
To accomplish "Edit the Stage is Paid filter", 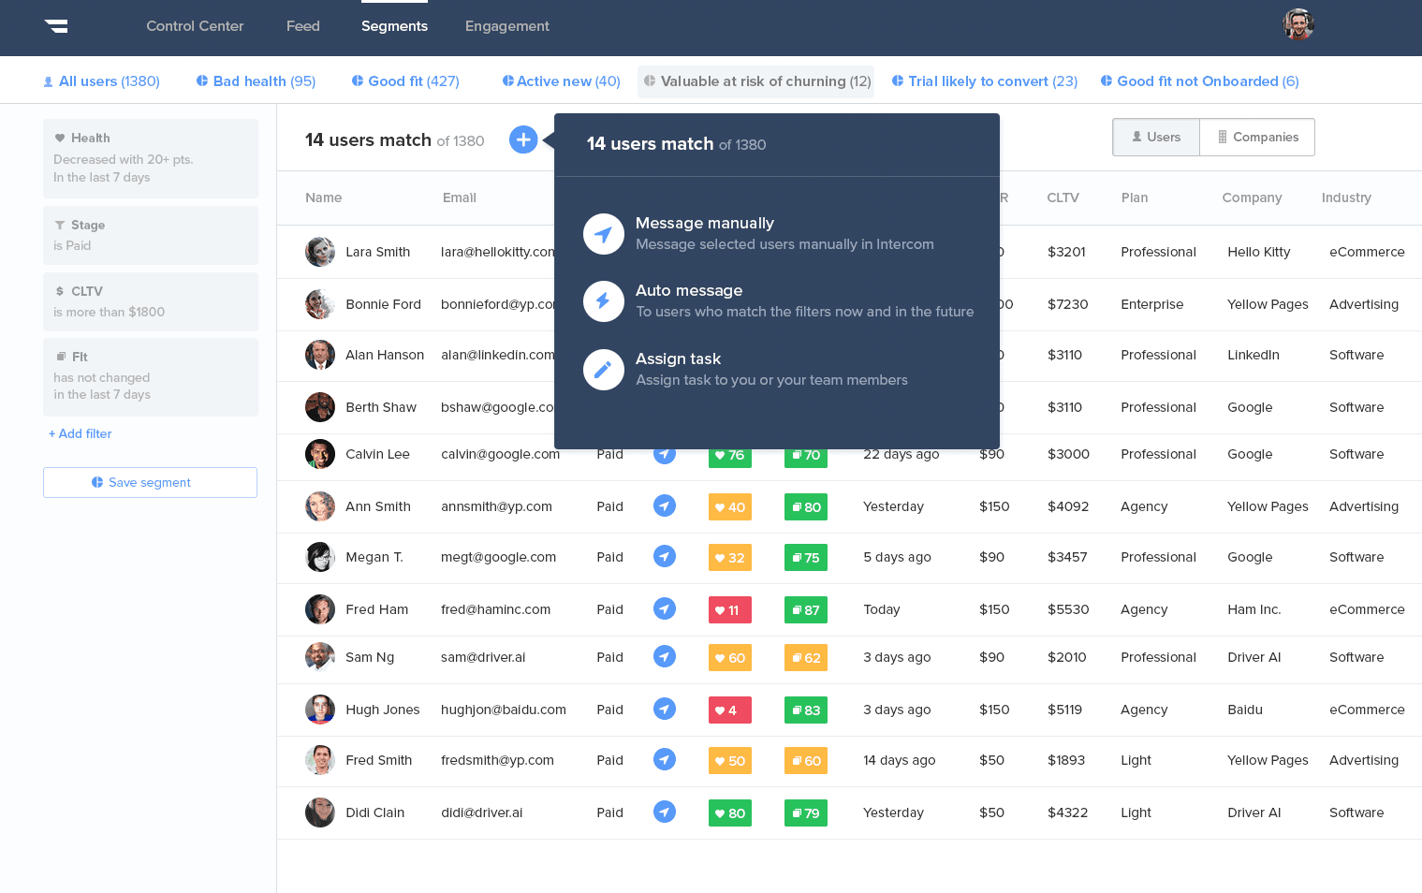I will [x=151, y=235].
